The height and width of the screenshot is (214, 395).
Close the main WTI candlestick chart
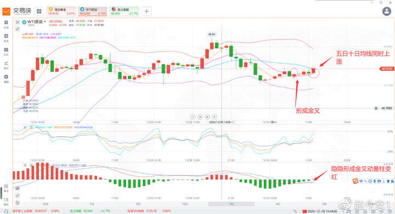coord(18,22)
